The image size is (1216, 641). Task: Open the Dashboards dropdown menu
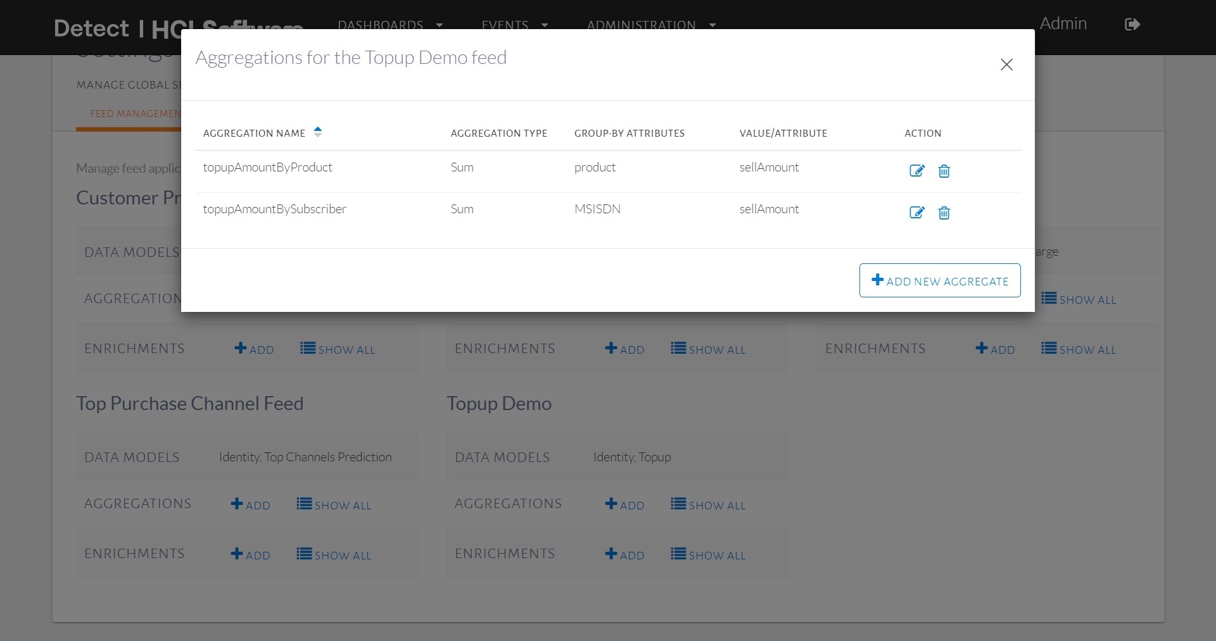[389, 25]
